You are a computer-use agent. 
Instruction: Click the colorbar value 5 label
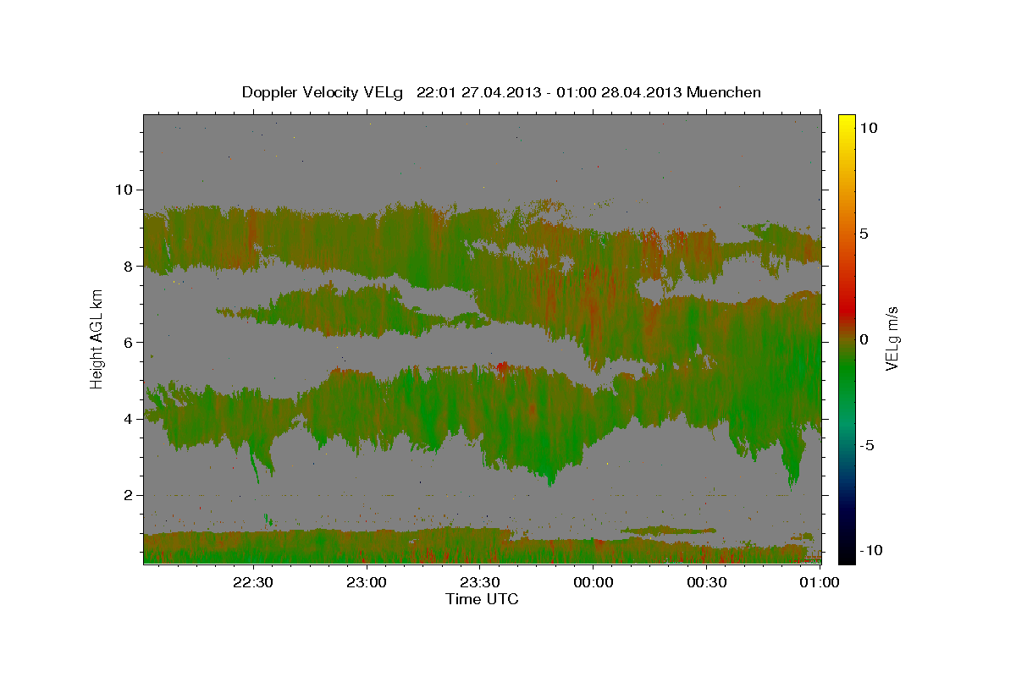pos(864,234)
